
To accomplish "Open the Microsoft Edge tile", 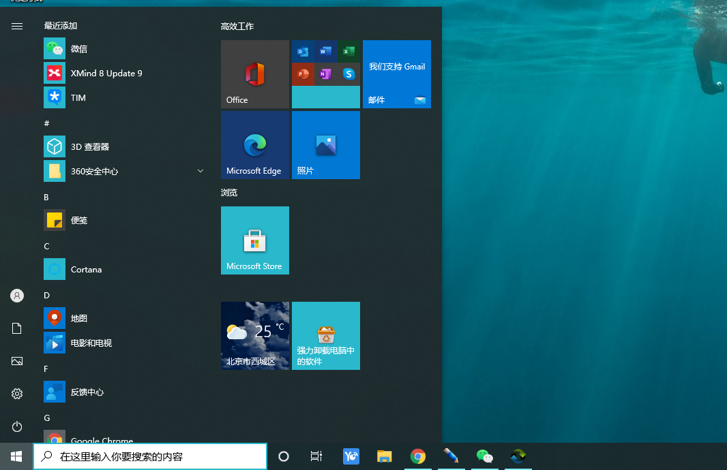I will pos(255,145).
